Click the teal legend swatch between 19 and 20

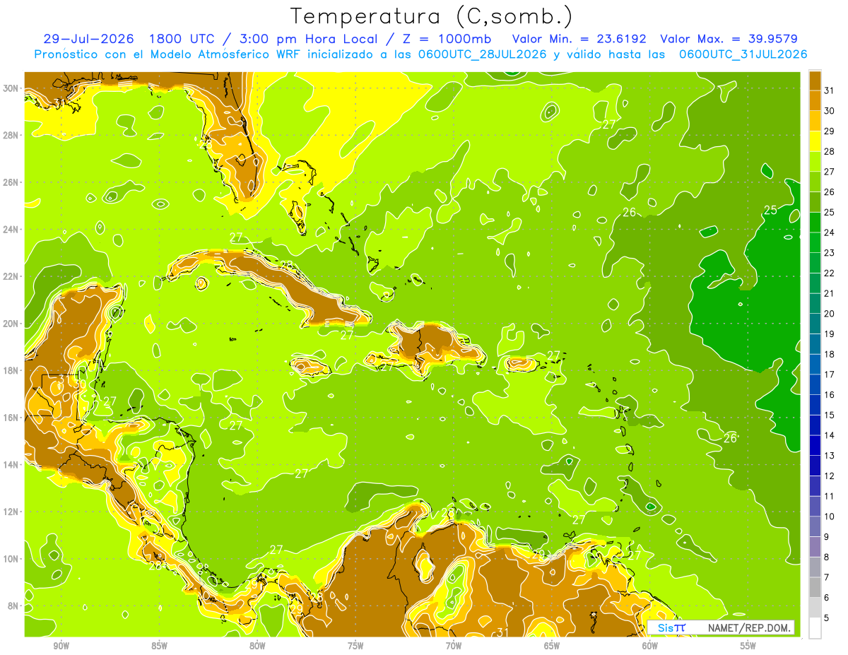815,324
